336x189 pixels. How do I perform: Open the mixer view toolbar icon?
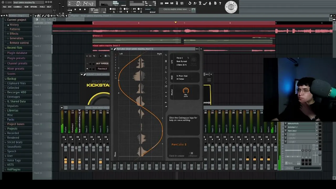[x=182, y=3]
